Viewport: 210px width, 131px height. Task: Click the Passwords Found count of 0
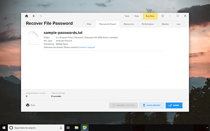(x=26, y=96)
